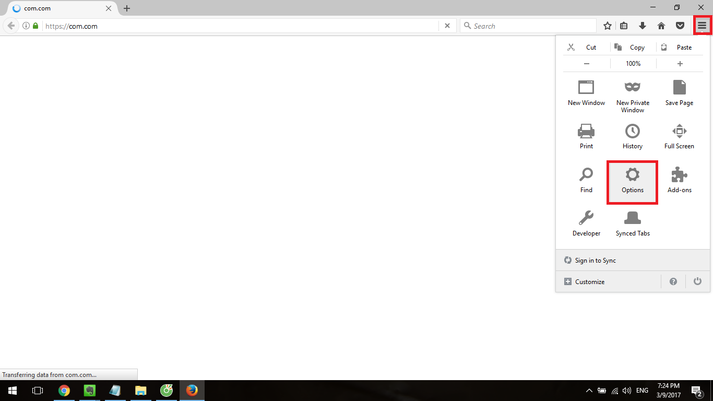The height and width of the screenshot is (401, 713).
Task: Click the Back arrow button
Action: [11, 26]
